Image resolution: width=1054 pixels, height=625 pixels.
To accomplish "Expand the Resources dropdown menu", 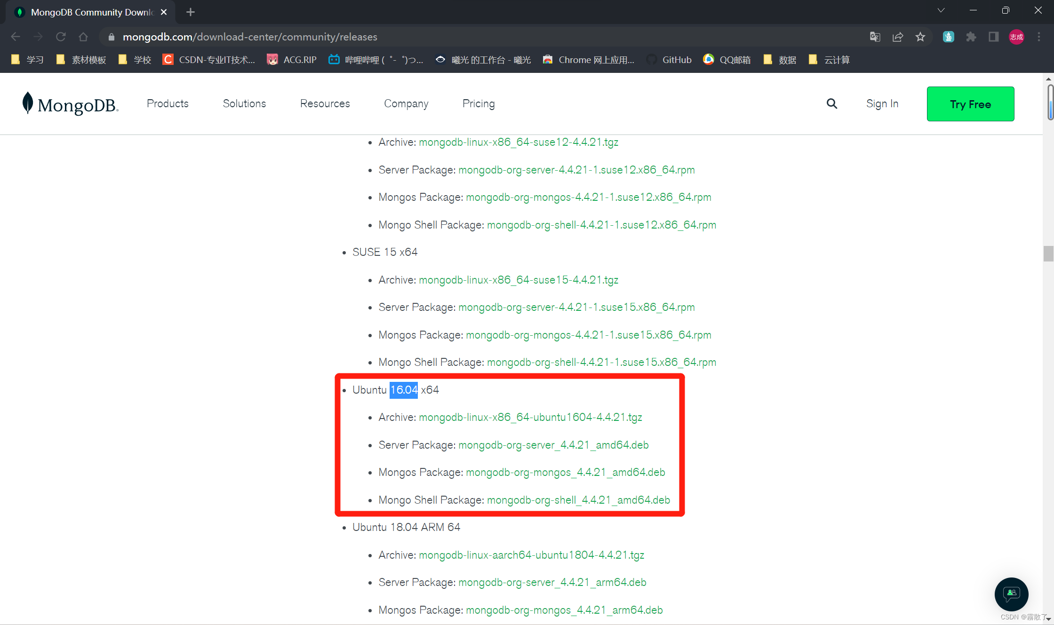I will pos(325,103).
